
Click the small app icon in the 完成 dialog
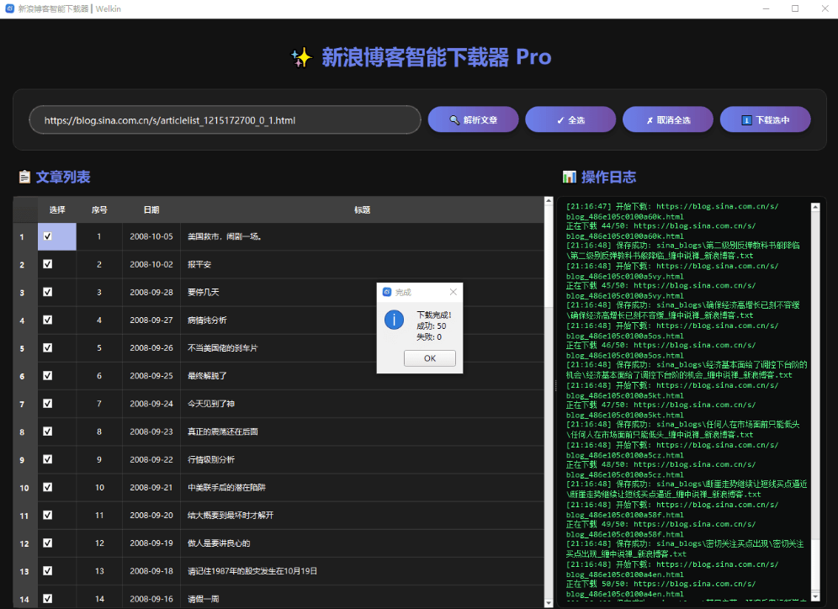click(387, 292)
